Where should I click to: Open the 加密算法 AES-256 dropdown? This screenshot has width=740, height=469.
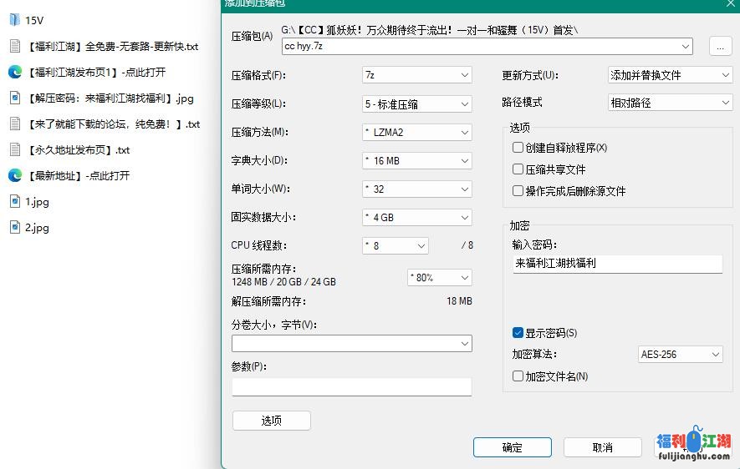pyautogui.click(x=680, y=355)
